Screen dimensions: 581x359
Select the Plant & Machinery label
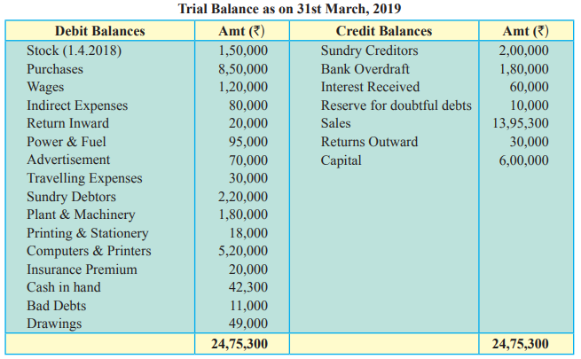pos(81,215)
